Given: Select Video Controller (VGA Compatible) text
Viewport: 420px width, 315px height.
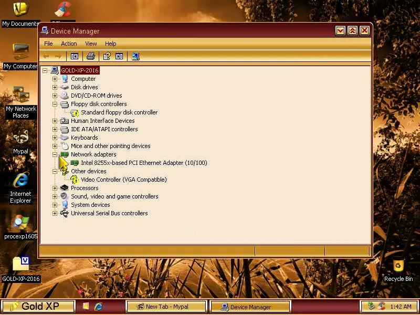Looking at the screenshot, I should (x=124, y=180).
